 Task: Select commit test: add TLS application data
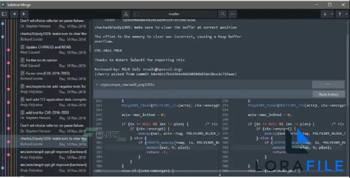[x=54, y=102]
